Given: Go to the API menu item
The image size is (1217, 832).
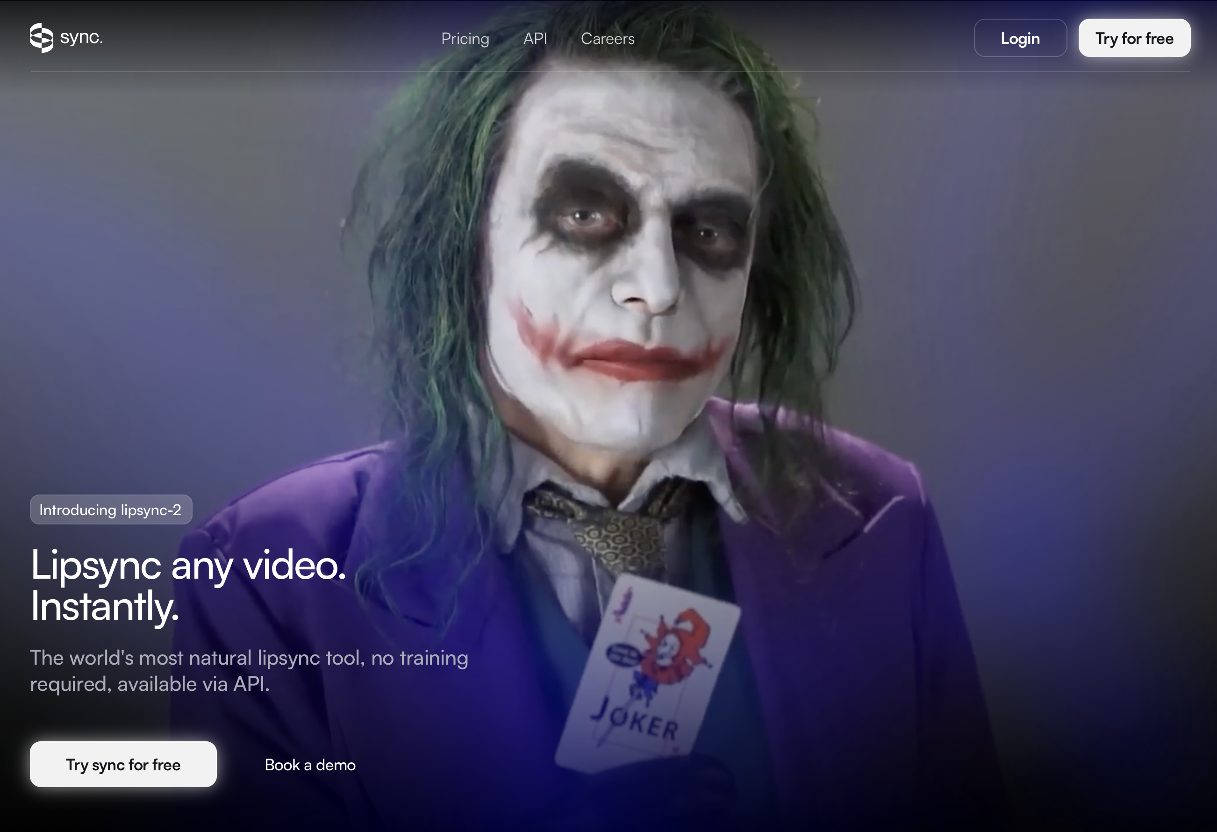Looking at the screenshot, I should 535,39.
